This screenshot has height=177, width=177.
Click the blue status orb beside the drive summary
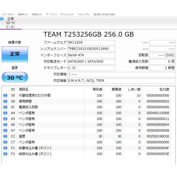point(2,19)
